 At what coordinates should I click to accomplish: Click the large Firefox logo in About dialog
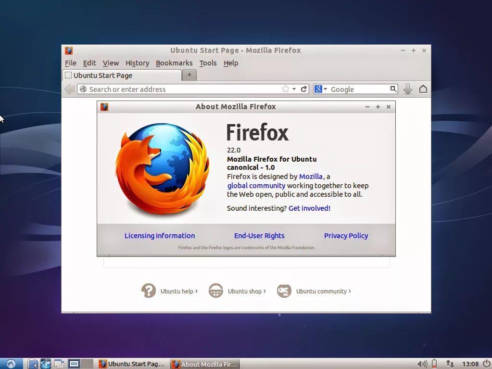[x=162, y=169]
